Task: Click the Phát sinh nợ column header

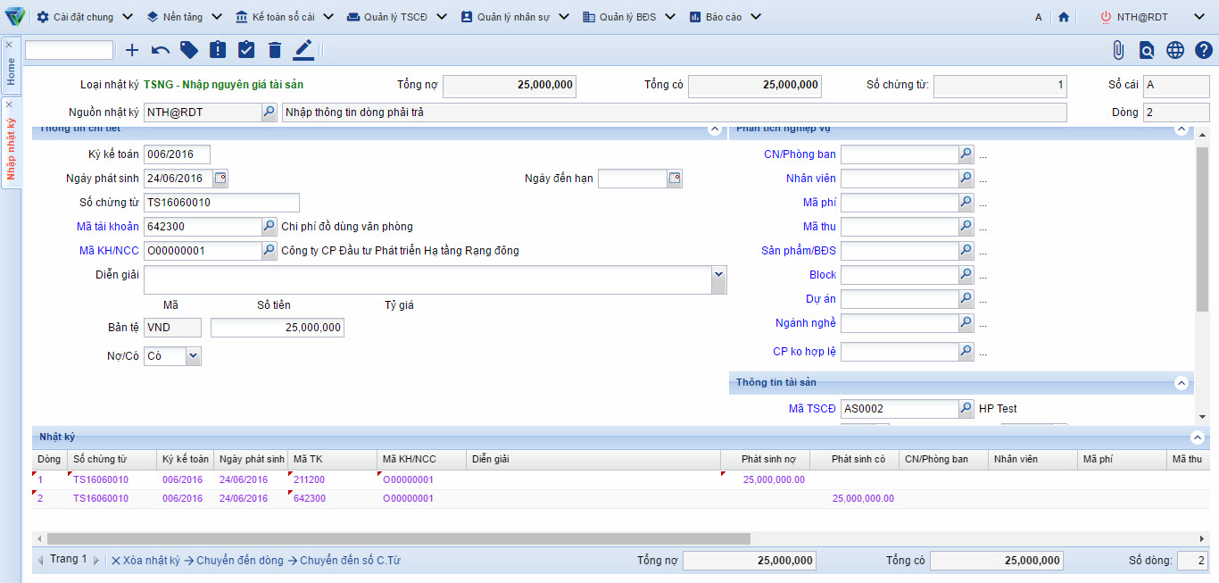Action: [x=766, y=460]
